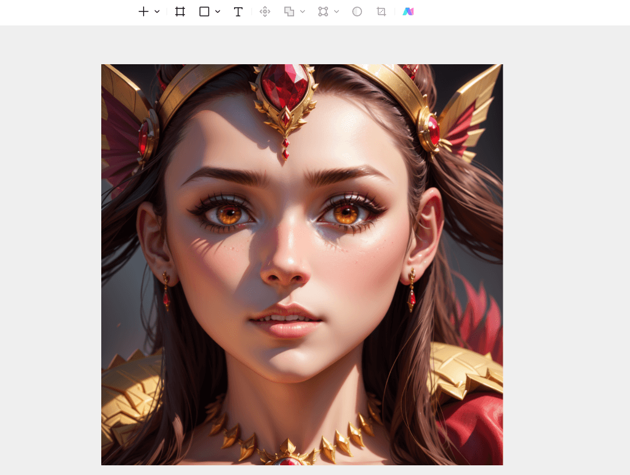Click the half-circle mask icon
The image size is (630, 475).
point(357,12)
